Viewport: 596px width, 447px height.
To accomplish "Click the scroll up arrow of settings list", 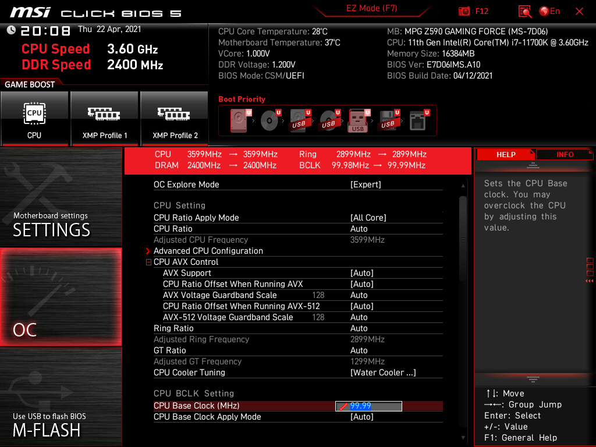I will (463, 186).
